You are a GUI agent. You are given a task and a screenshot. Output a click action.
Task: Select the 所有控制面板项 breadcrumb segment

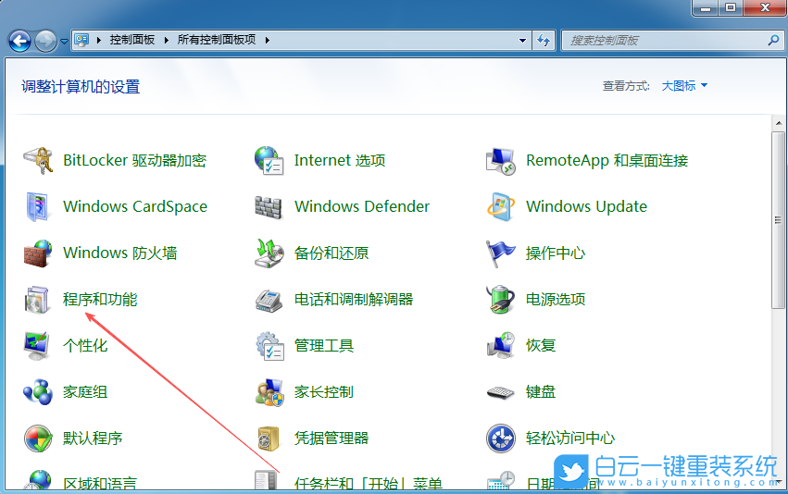(x=217, y=40)
